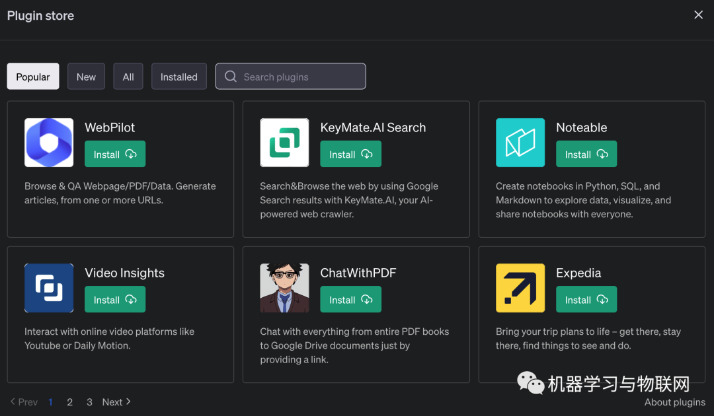Open the About plugins link
The height and width of the screenshot is (416, 714).
click(675, 402)
